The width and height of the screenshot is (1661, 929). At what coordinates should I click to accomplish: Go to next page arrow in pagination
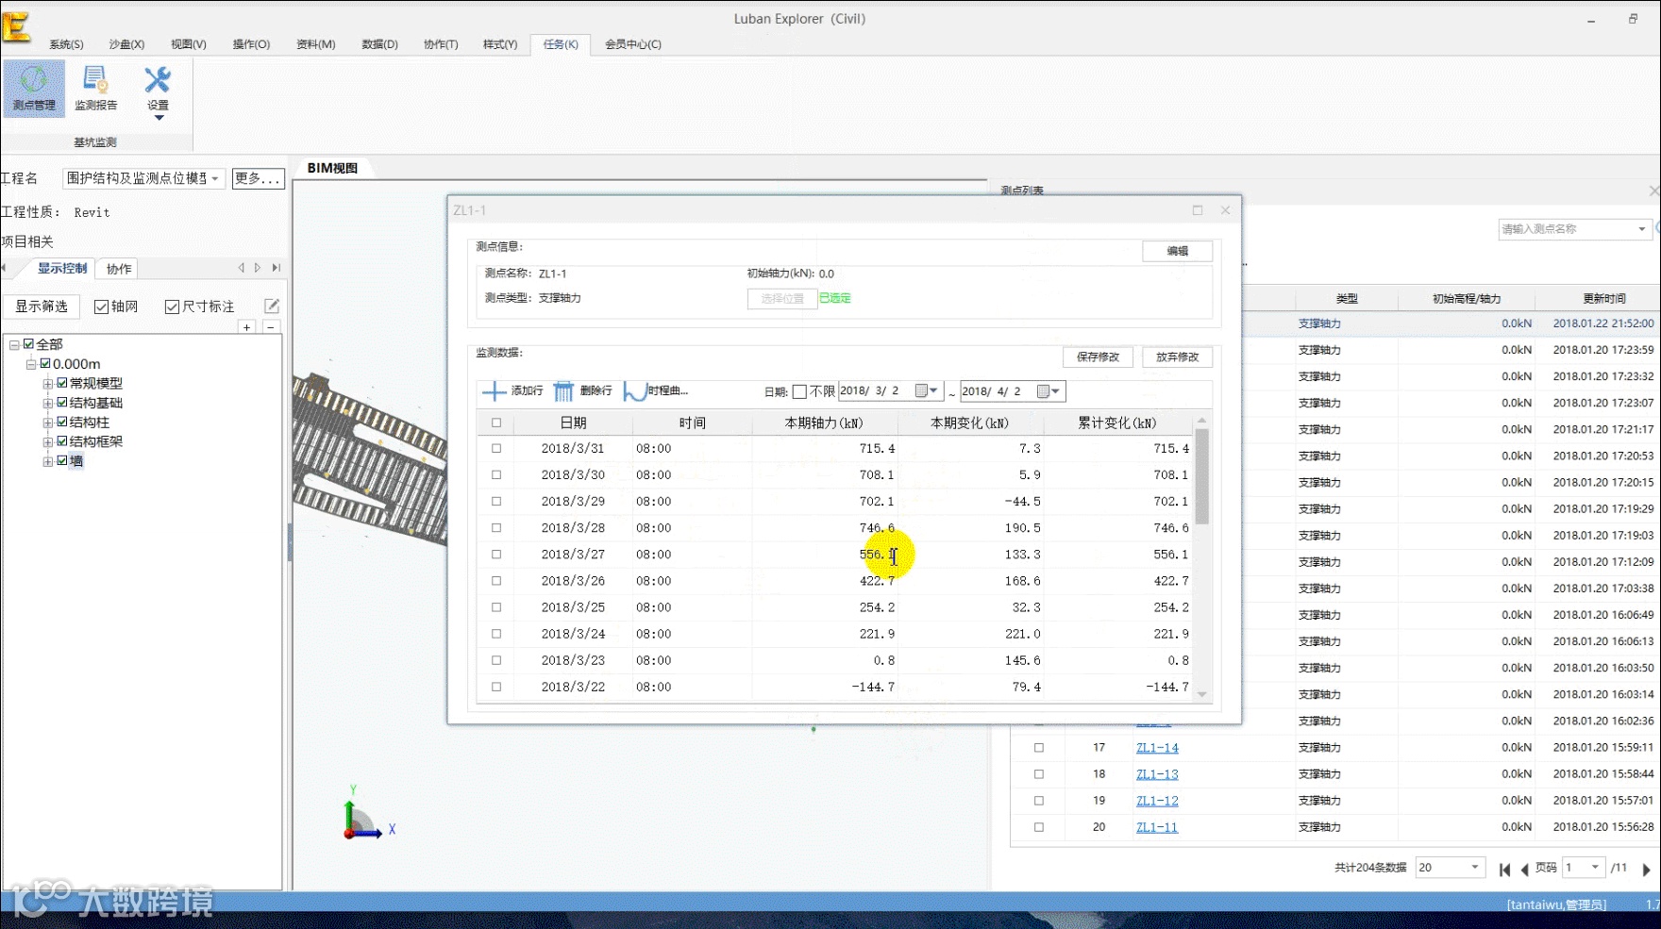[x=1646, y=869]
